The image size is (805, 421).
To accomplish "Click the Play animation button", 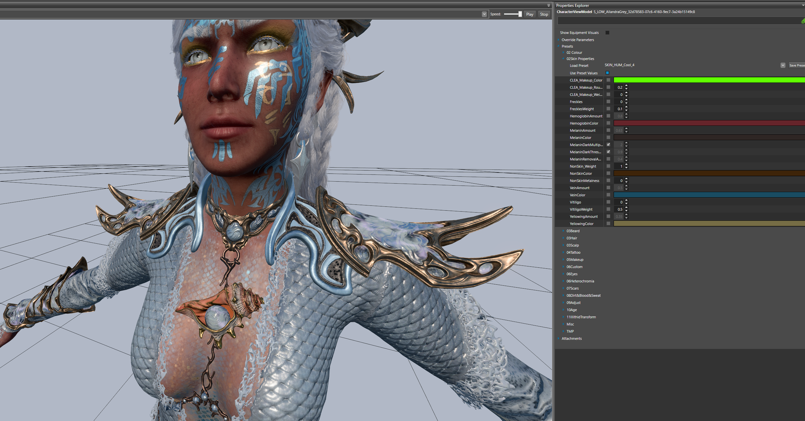I will tap(529, 14).
